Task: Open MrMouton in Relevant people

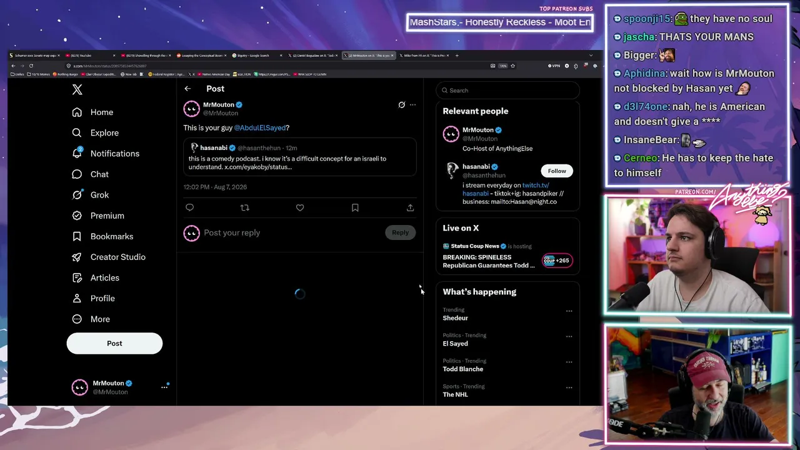Action: click(507, 139)
